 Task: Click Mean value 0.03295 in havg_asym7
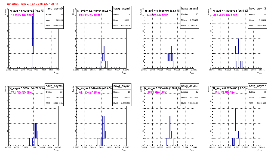tap(262, 98)
